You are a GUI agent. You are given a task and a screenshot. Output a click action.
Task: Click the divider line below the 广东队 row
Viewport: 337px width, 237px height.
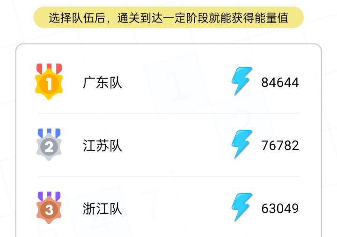pos(168,113)
